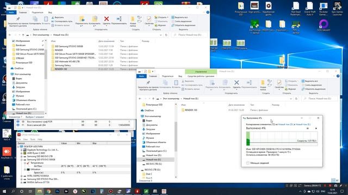Click the Paste (Вставить) icon in the D: window ribbon
Screen dimensions: 348x195
46,21
